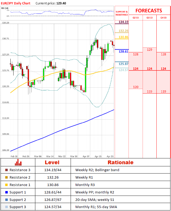
Task: Click the Rationale table column header
Action: [121, 162]
